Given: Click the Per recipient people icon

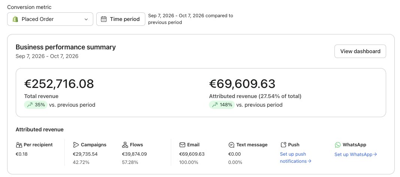Looking at the screenshot, I should point(19,145).
